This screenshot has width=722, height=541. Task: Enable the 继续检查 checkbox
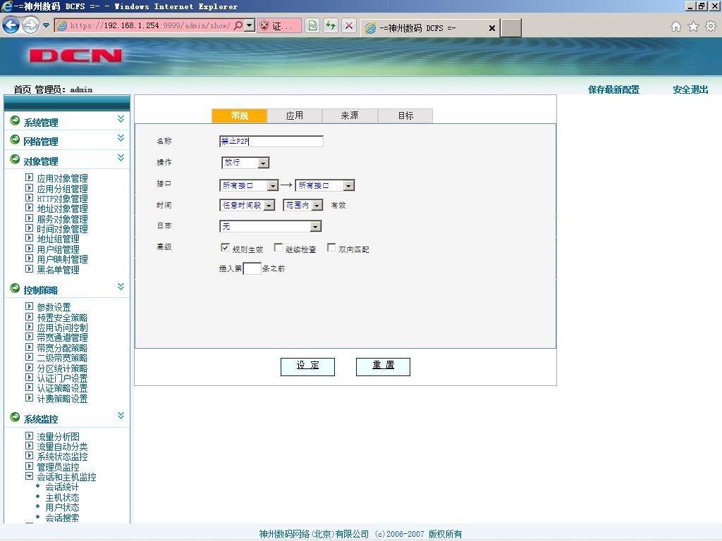278,247
